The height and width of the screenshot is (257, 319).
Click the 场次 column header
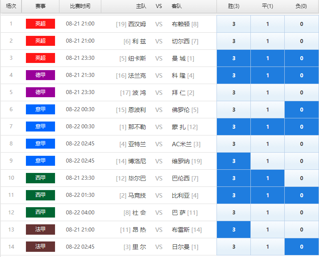tap(11, 6)
